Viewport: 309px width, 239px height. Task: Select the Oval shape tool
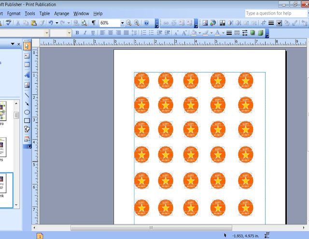(x=27, y=112)
